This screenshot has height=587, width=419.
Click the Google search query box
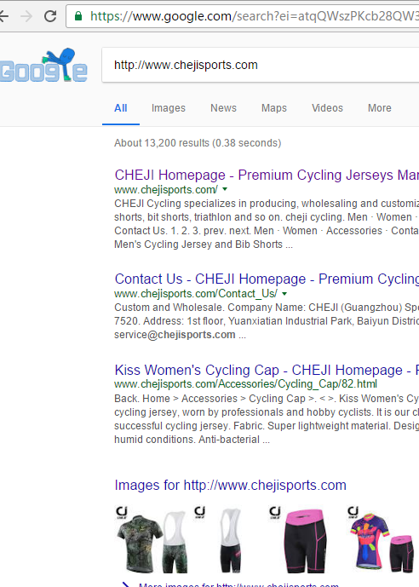261,65
